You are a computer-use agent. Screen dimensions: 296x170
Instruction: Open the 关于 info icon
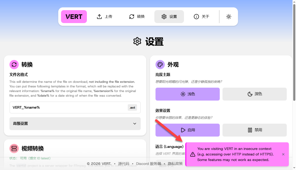click(196, 16)
